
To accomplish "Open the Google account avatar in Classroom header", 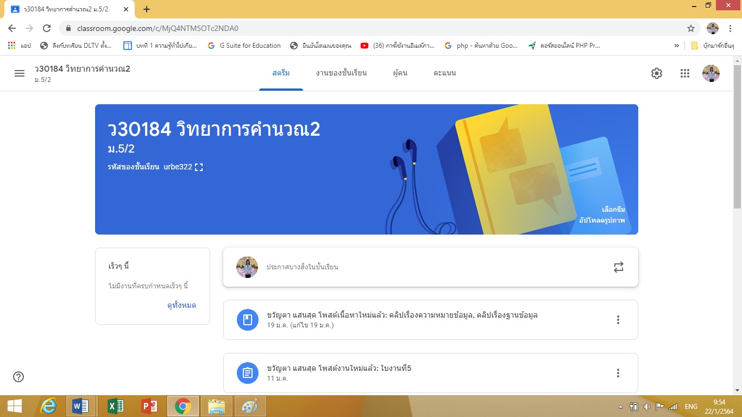I will (711, 73).
